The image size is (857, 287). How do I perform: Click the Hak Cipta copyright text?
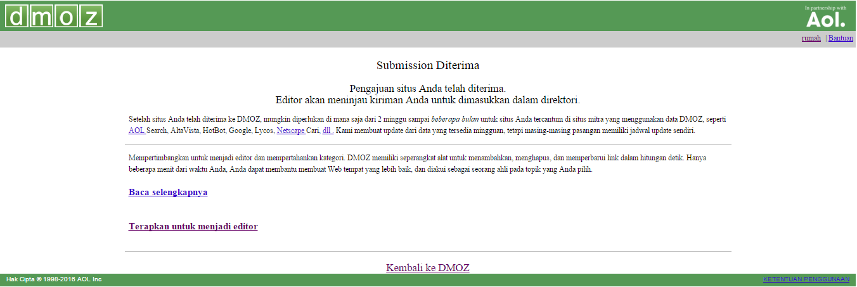coord(54,279)
